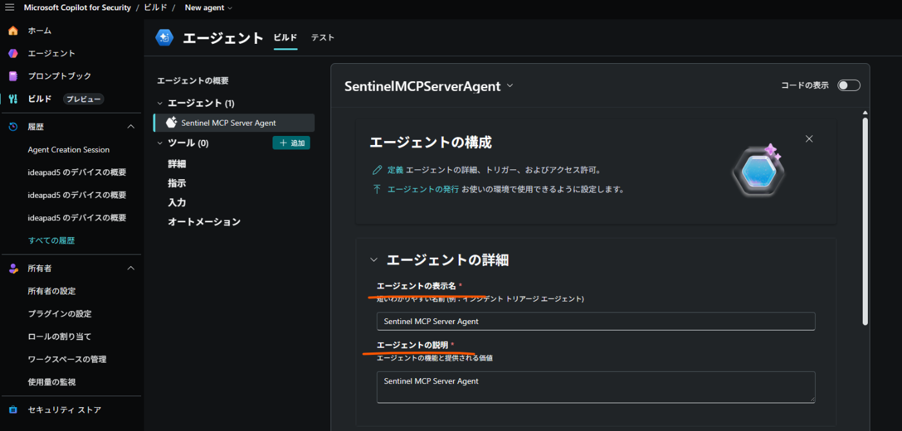
Task: Click the エージェントの表示名 input field
Action: (596, 321)
